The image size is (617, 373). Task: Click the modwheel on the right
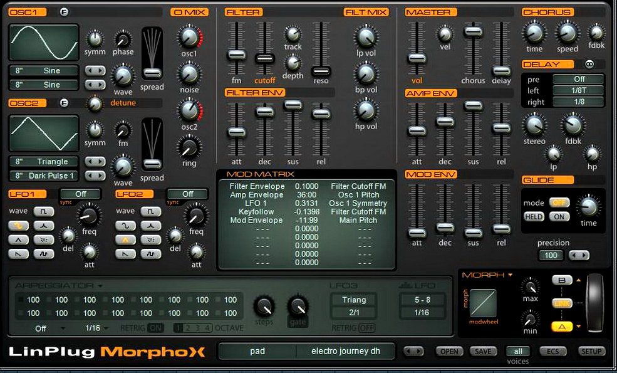pos(594,303)
